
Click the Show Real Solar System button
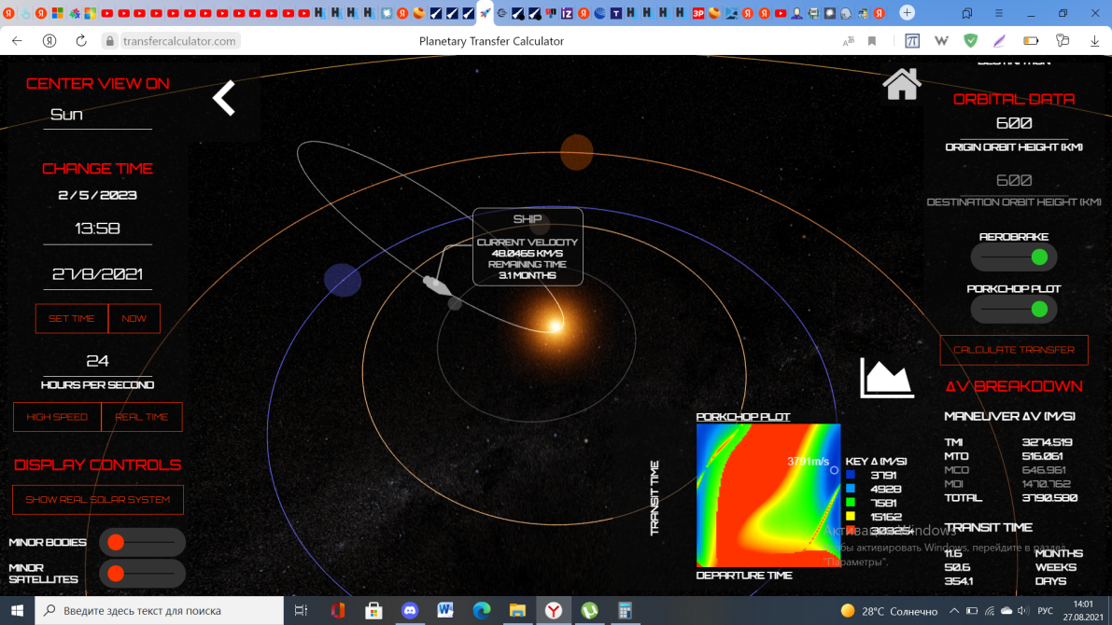pos(98,500)
